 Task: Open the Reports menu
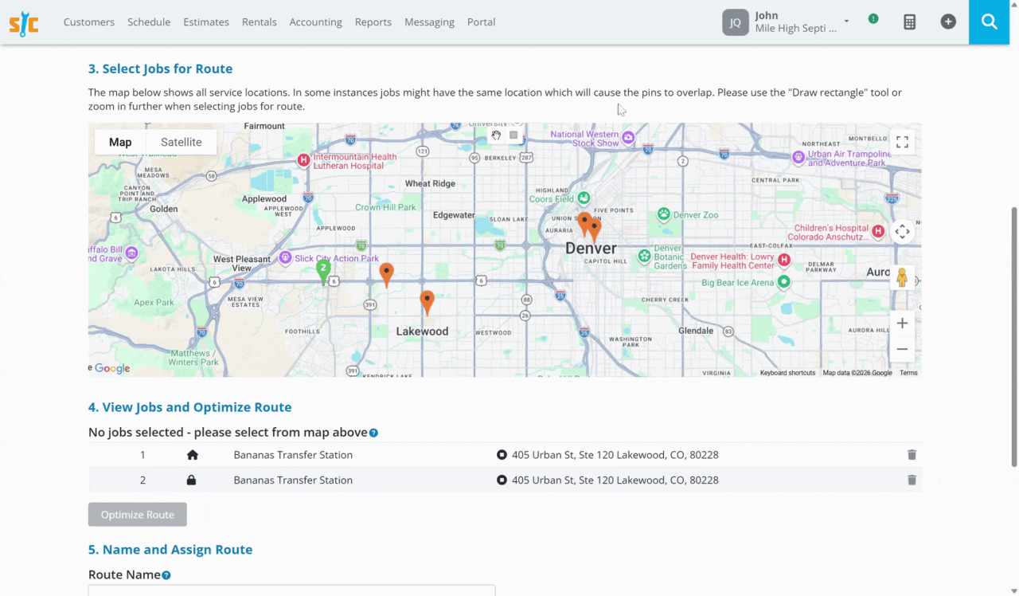coord(373,22)
